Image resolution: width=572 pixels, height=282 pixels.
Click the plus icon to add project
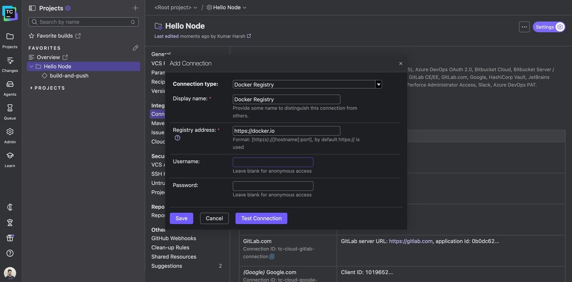(135, 8)
